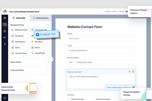Open the Settings sliders icon in sidebar
Screen dimensions: 152x101
[5, 31]
